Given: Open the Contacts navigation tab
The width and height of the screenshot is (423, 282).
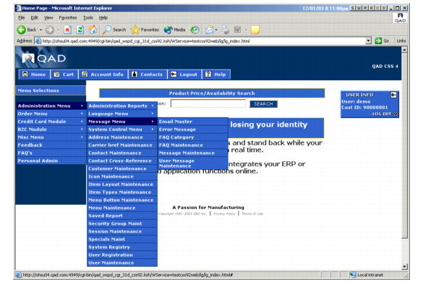Looking at the screenshot, I should [148, 74].
